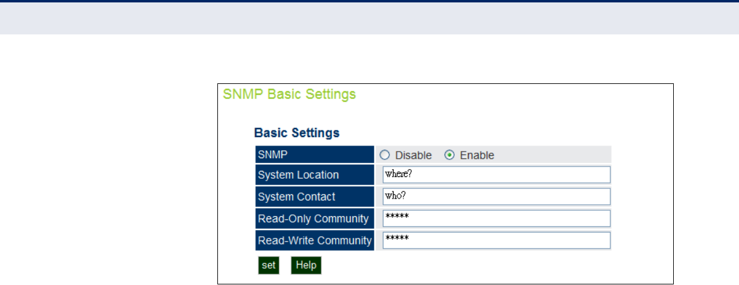Image resolution: width=739 pixels, height=285 pixels.
Task: Click the "where?" text in System Location
Action: click(398, 175)
